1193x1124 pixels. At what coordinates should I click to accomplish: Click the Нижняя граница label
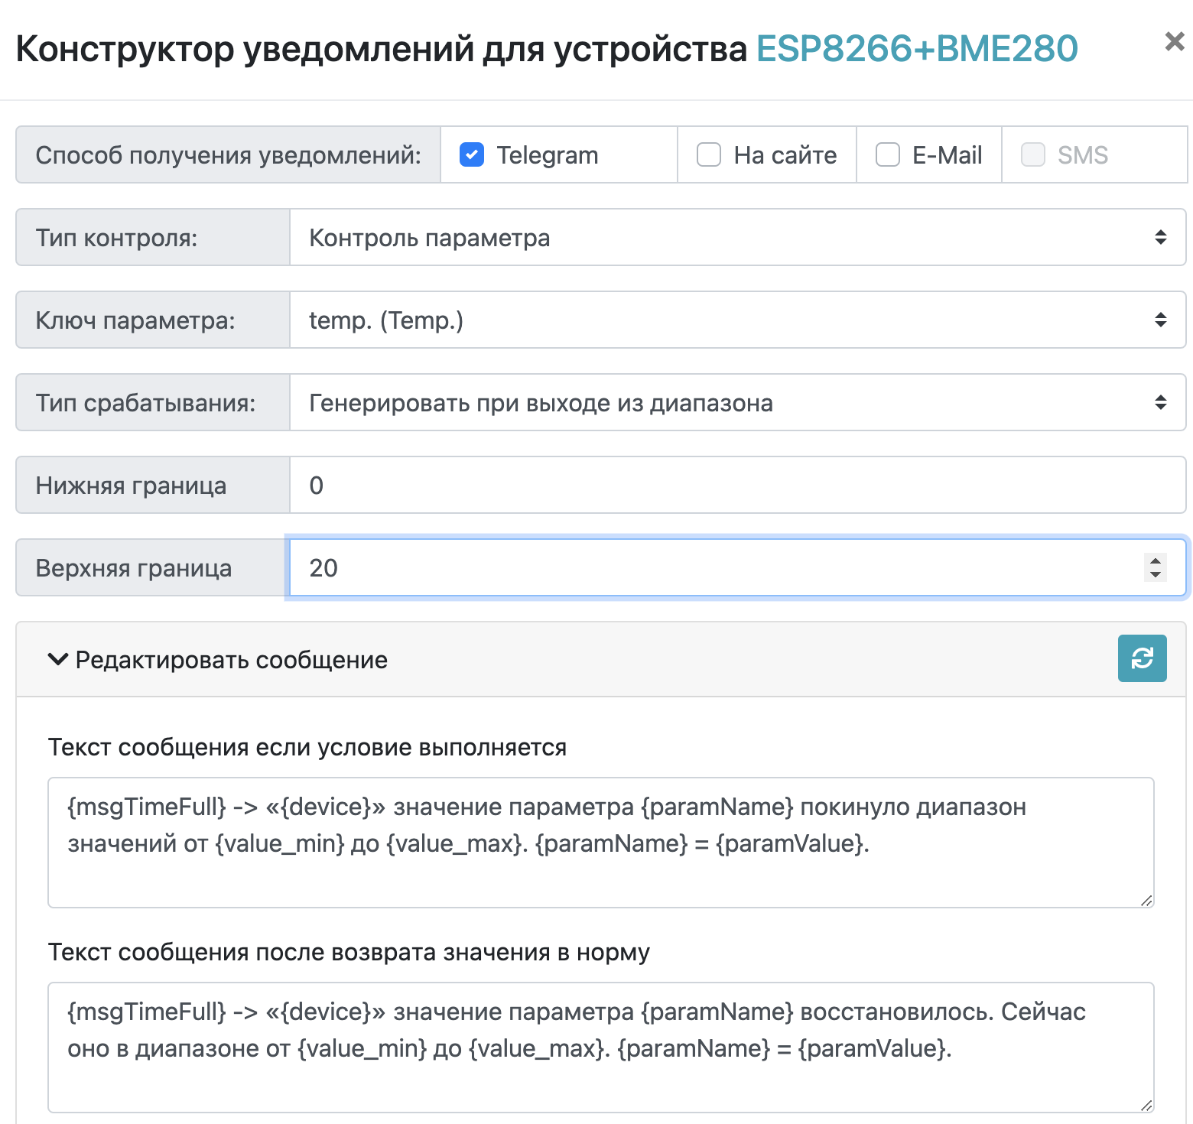click(131, 486)
